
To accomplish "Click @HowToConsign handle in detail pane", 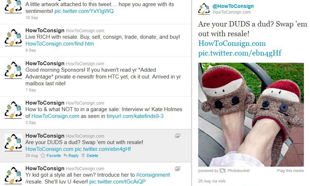I will [x=233, y=6].
